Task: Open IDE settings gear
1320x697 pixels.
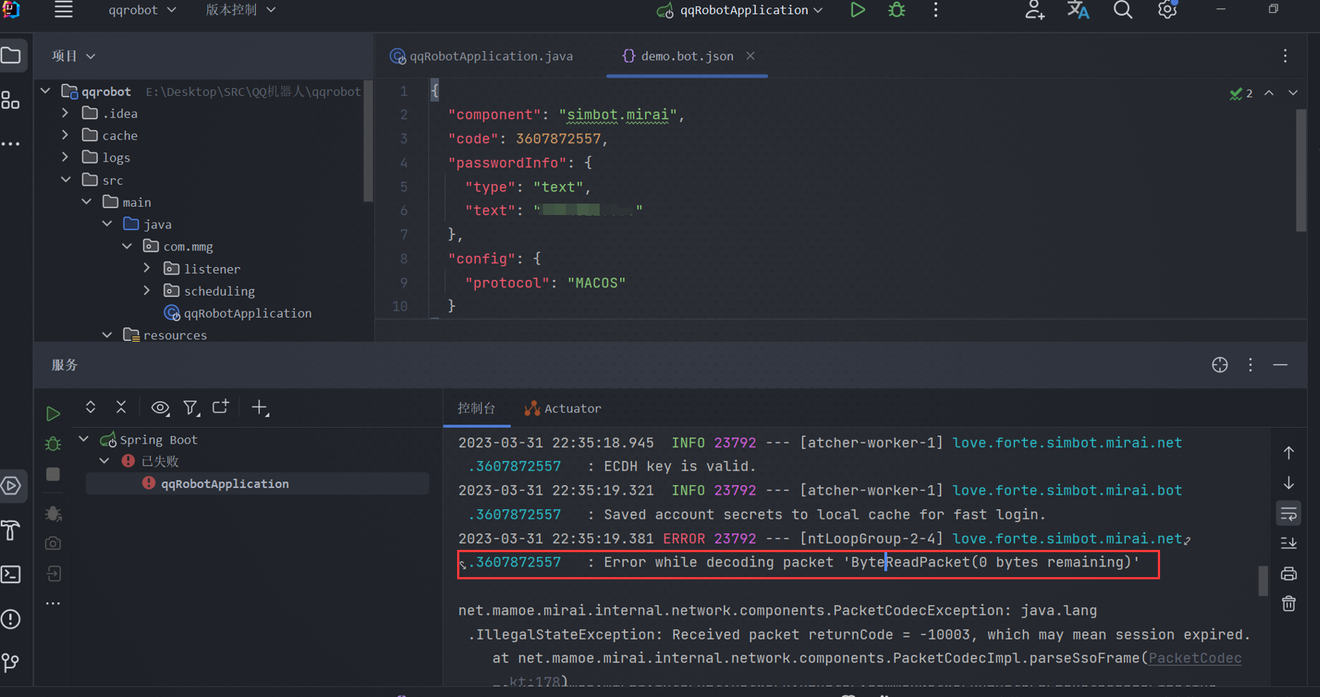Action: 1168,10
